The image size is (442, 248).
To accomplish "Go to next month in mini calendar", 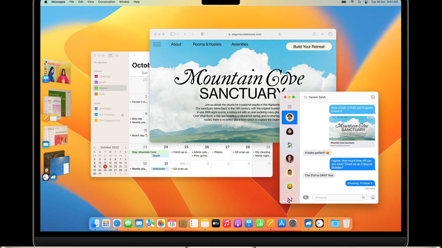I will click(x=126, y=147).
